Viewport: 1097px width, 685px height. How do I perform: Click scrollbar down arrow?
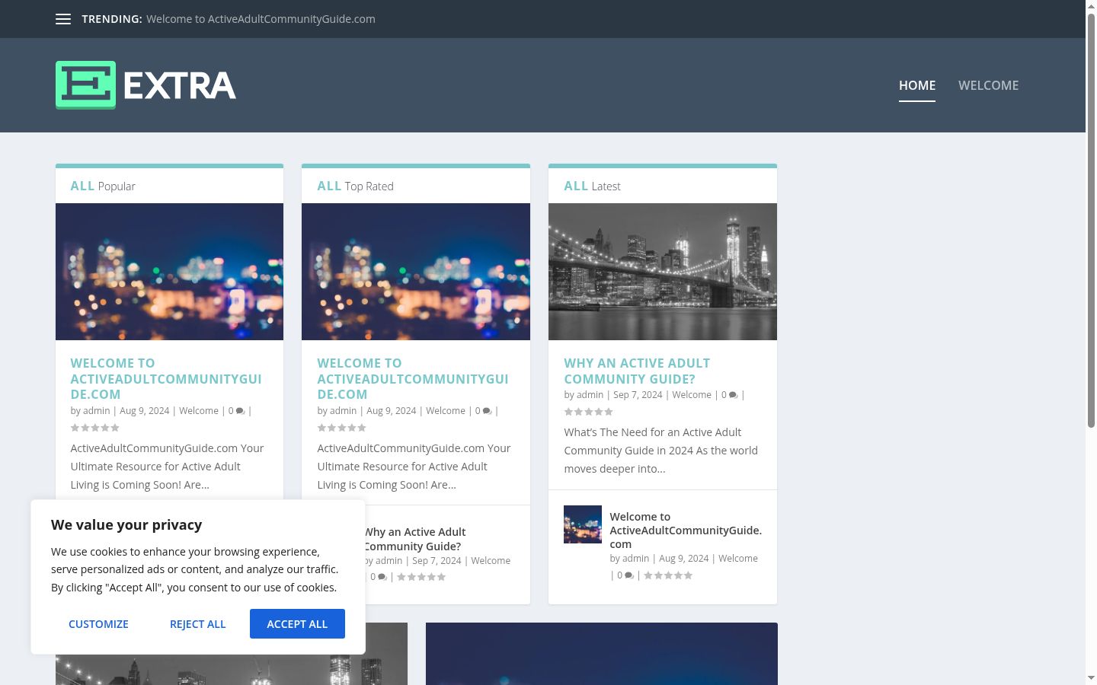(1091, 677)
